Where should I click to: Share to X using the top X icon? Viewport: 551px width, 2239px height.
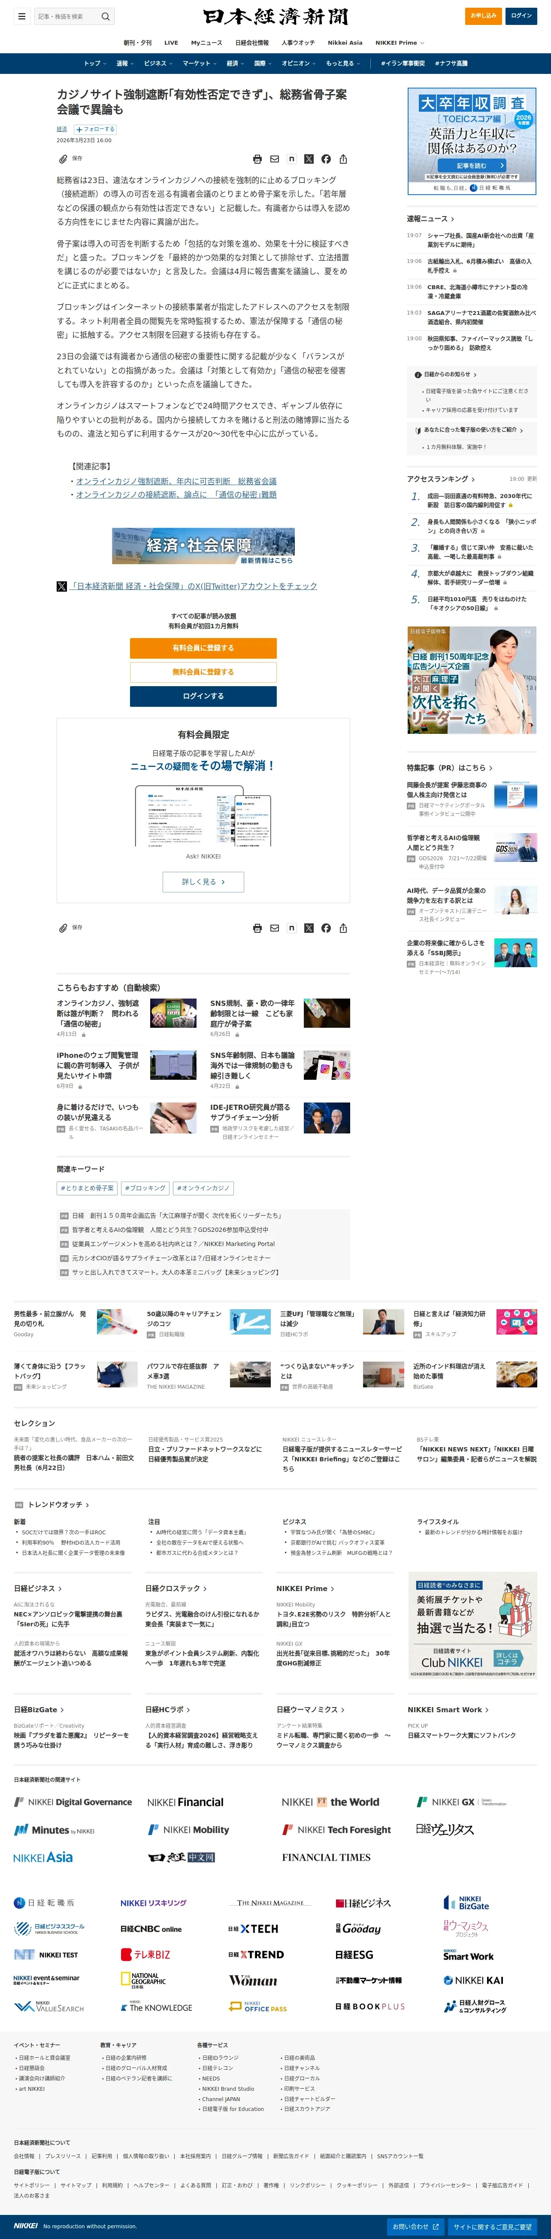coord(309,159)
